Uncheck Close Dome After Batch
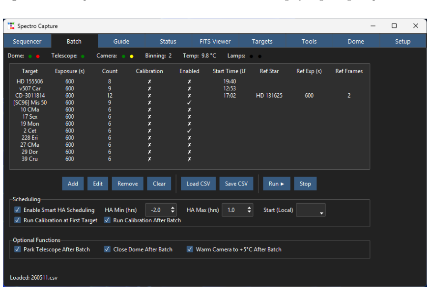Screen dimensions: 430x290 (107, 249)
